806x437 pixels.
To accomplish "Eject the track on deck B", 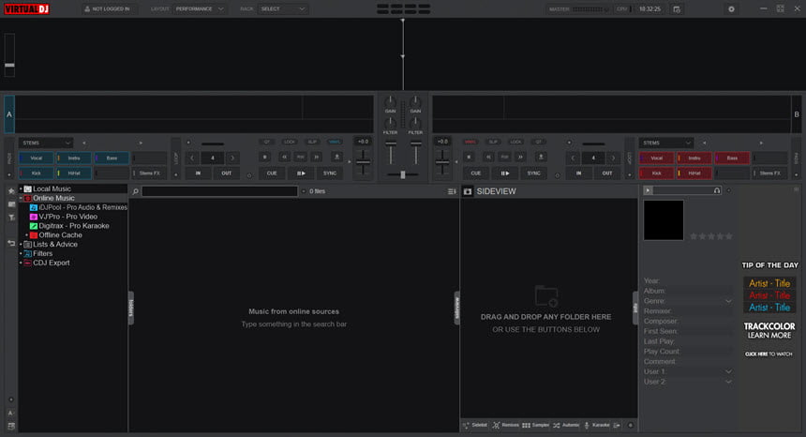I will 541,157.
